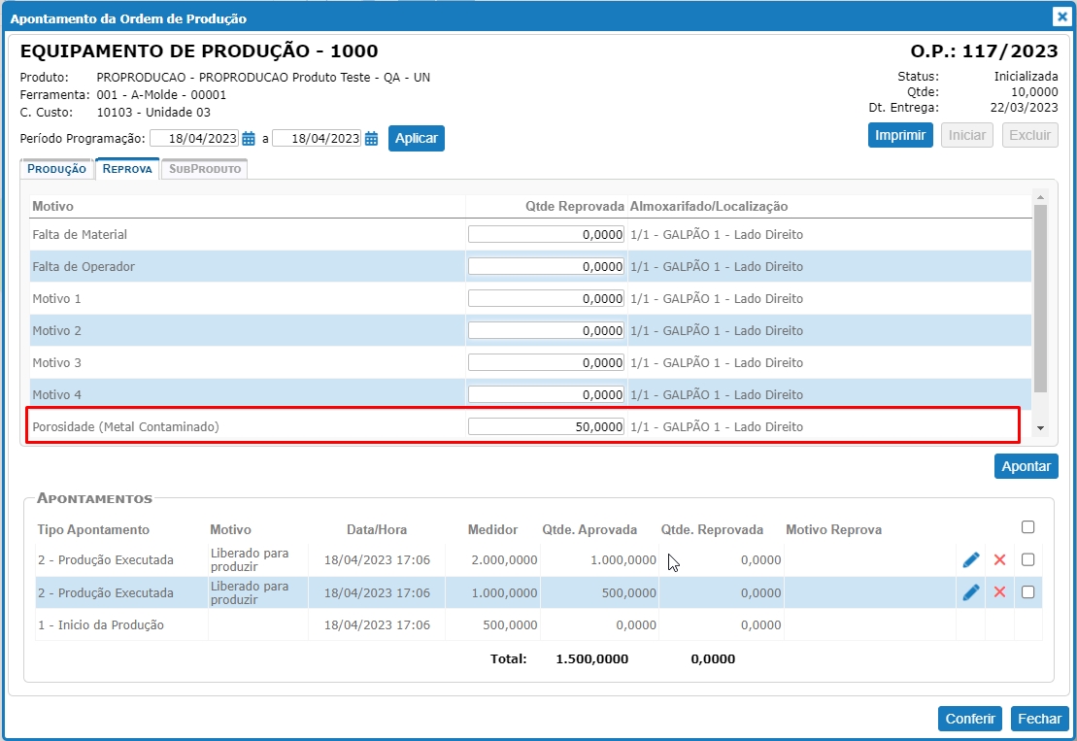Select the Reprova tab

(x=127, y=169)
